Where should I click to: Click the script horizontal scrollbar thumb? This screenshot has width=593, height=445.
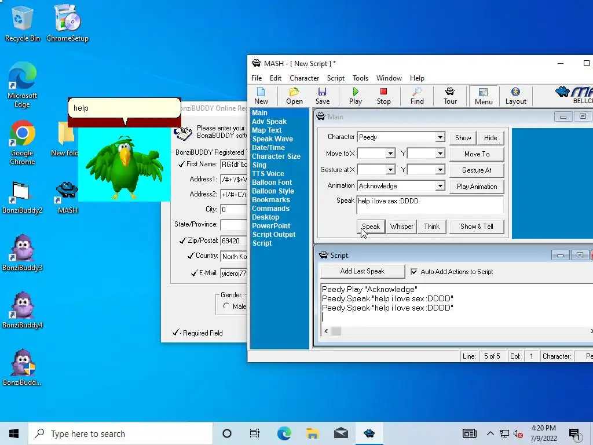[336, 331]
